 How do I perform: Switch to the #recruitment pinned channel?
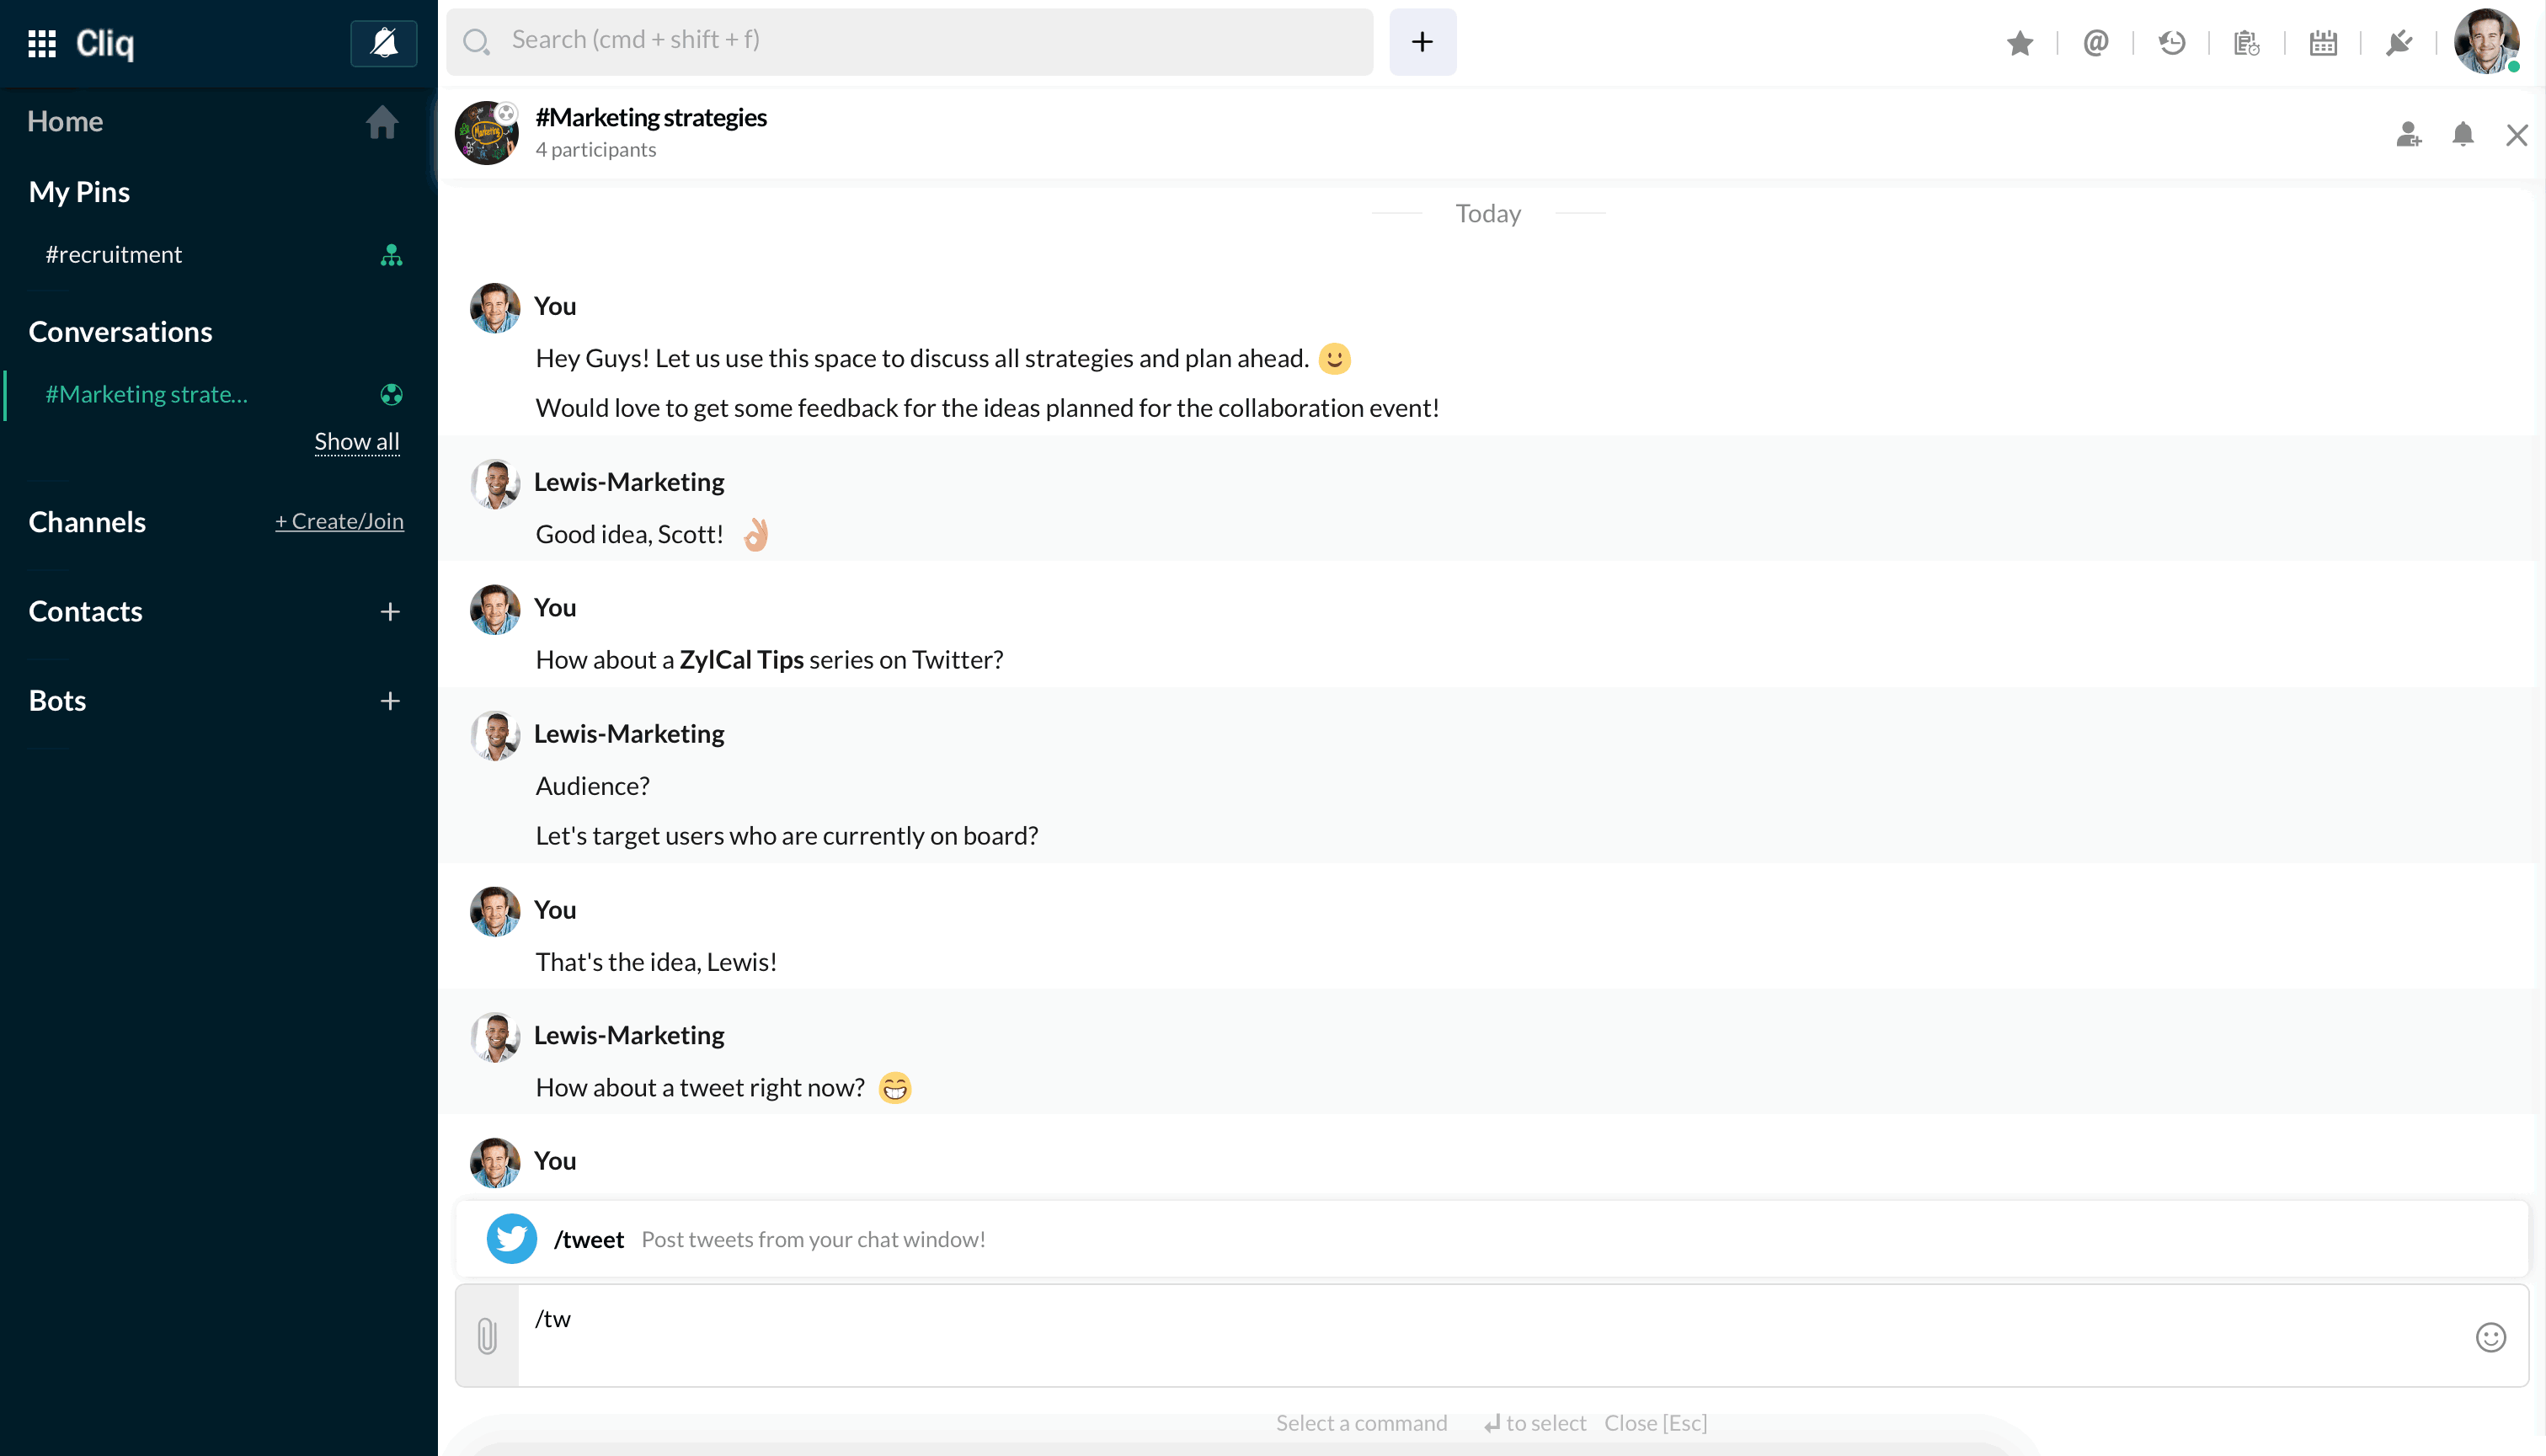[x=114, y=254]
